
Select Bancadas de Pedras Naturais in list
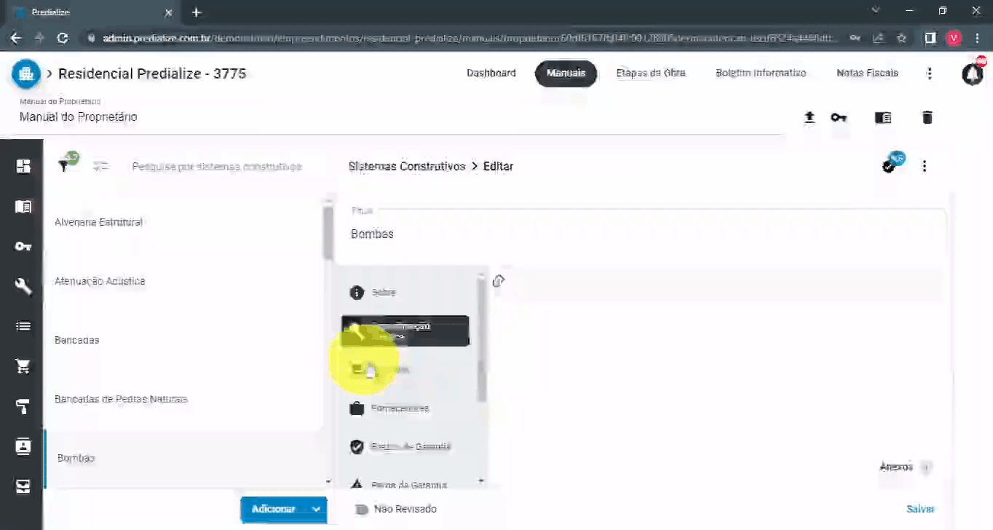click(x=121, y=399)
